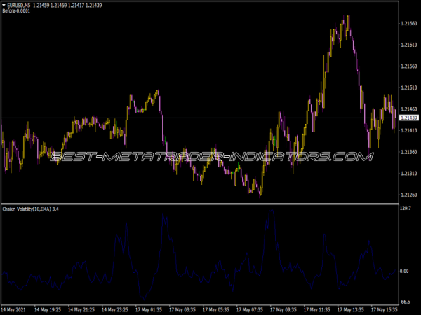The width and height of the screenshot is (421, 315).
Task: Click the 1.21260 price axis label
Action: (x=408, y=195)
